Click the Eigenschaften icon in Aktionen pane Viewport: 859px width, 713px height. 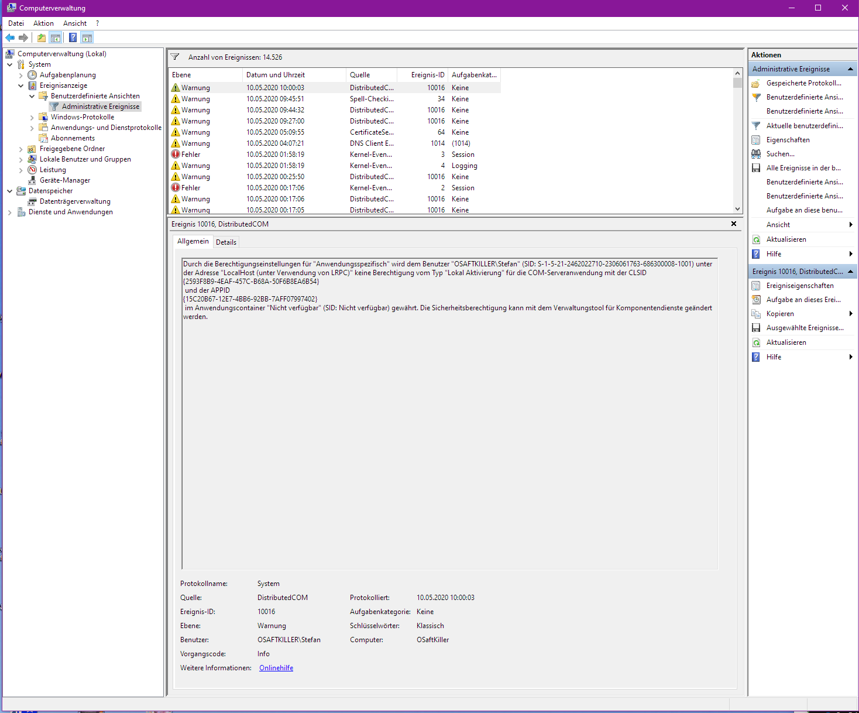(x=756, y=140)
